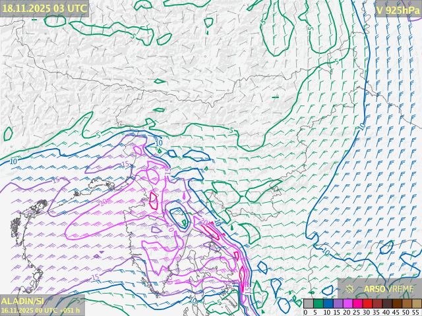This screenshot has width=422, height=316.
Task: Select the pink 25 legend swatch
Action: (x=357, y=303)
